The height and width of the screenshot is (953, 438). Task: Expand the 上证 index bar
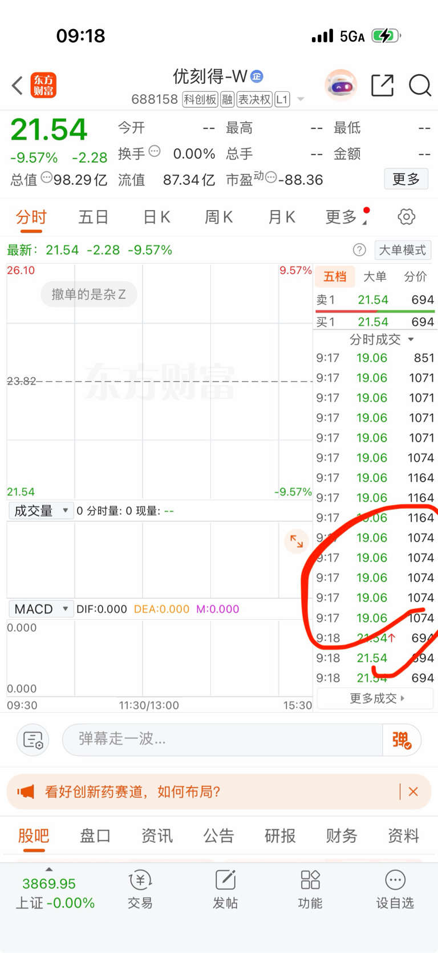55,889
